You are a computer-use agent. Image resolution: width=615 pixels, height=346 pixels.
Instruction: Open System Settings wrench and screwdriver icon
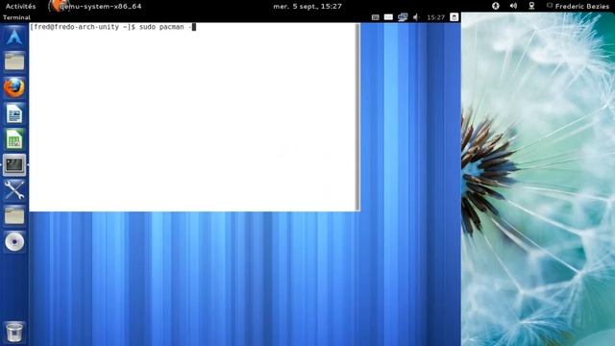[x=14, y=190]
